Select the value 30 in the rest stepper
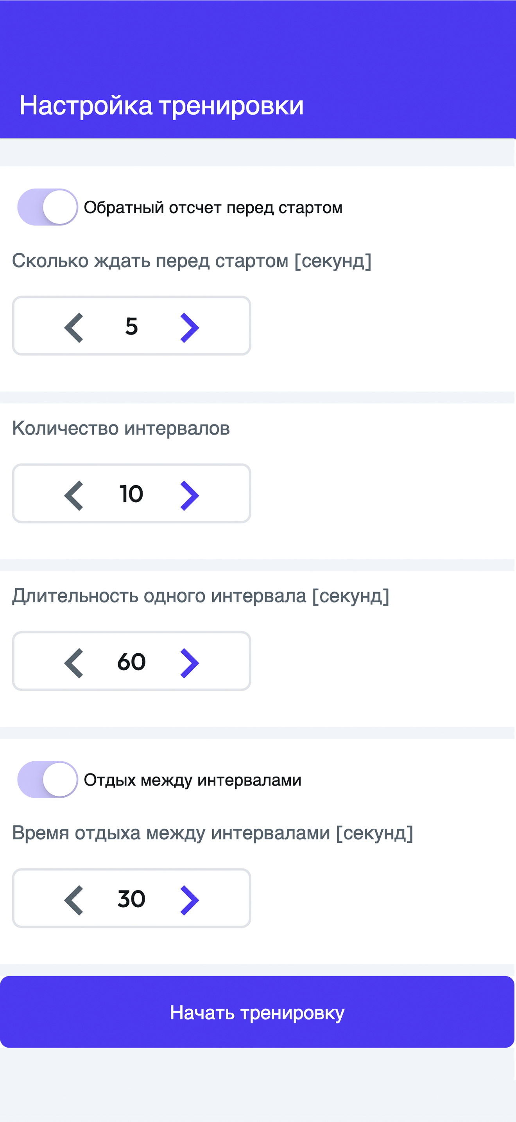The height and width of the screenshot is (1122, 516). click(132, 899)
